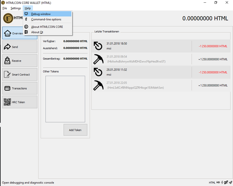Screen dimensions: 233x186
Task: Click the Add Token button
Action: click(75, 130)
